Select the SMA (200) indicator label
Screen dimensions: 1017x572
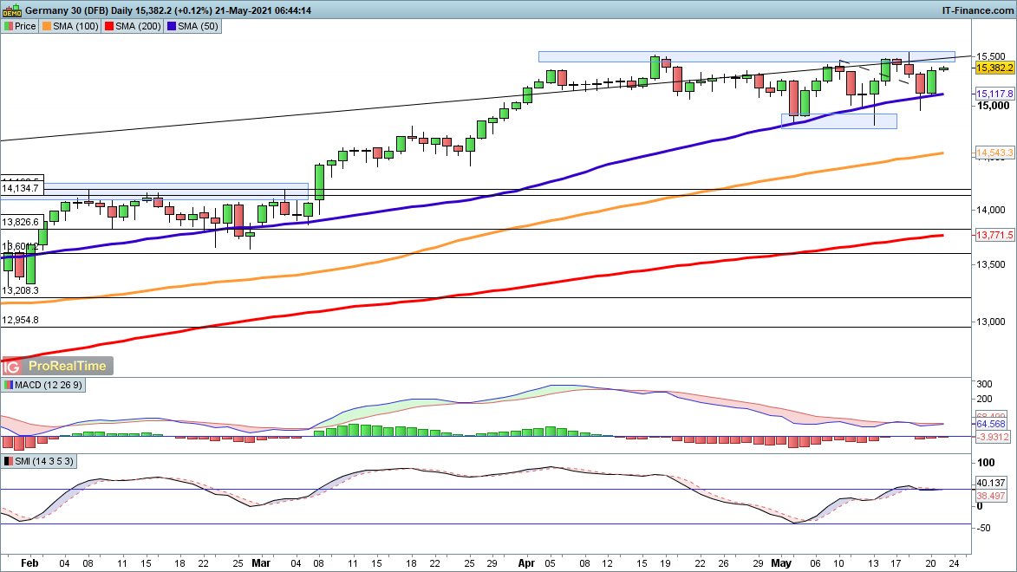[x=136, y=26]
